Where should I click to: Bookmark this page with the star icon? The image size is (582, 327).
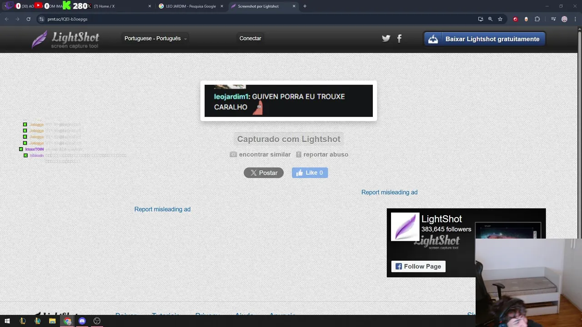[500, 19]
